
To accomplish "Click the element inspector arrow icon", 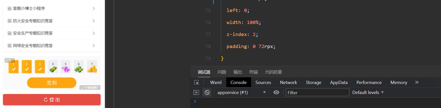I will click(197, 82).
